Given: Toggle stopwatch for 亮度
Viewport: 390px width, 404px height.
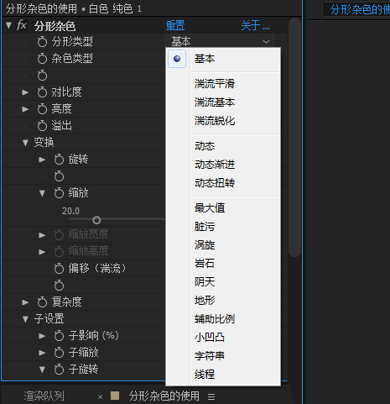Looking at the screenshot, I should pyautogui.click(x=42, y=109).
